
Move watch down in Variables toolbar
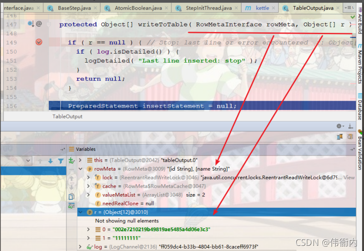tap(72, 187)
